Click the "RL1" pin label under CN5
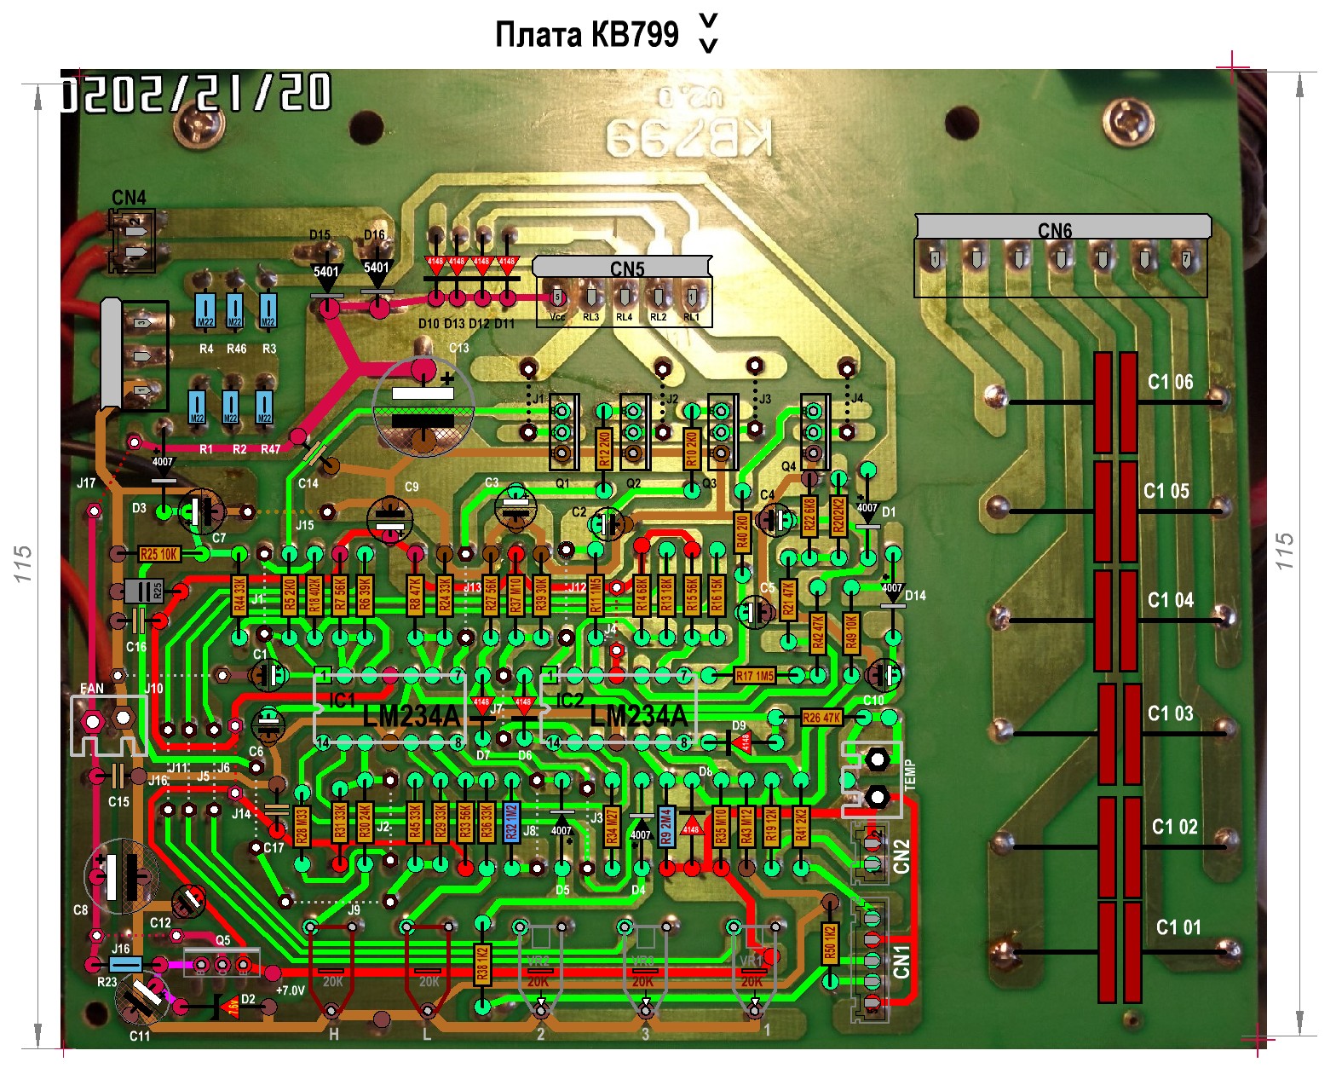Viewport: 1342px width, 1091px height. click(692, 317)
